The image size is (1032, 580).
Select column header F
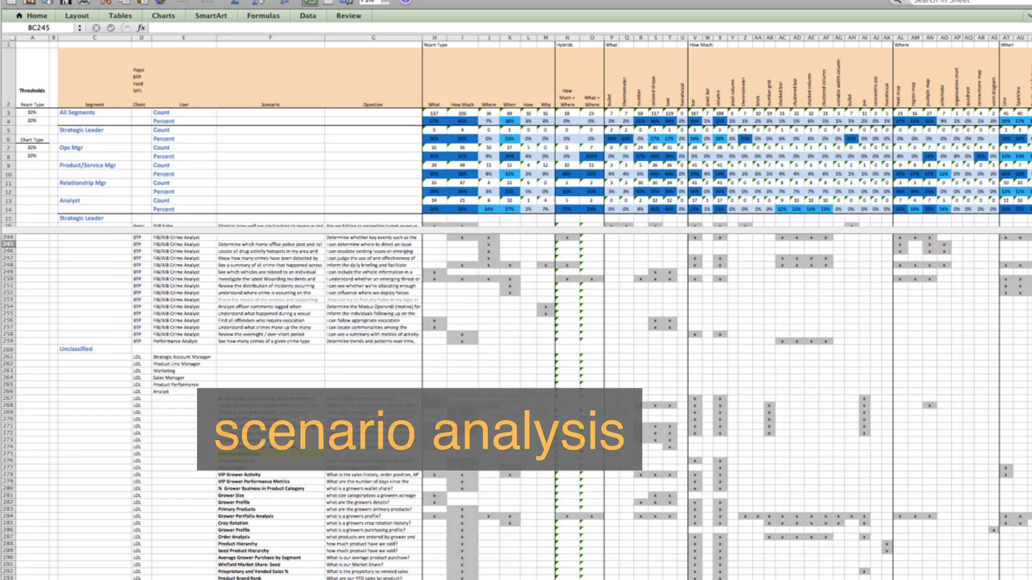pos(271,38)
